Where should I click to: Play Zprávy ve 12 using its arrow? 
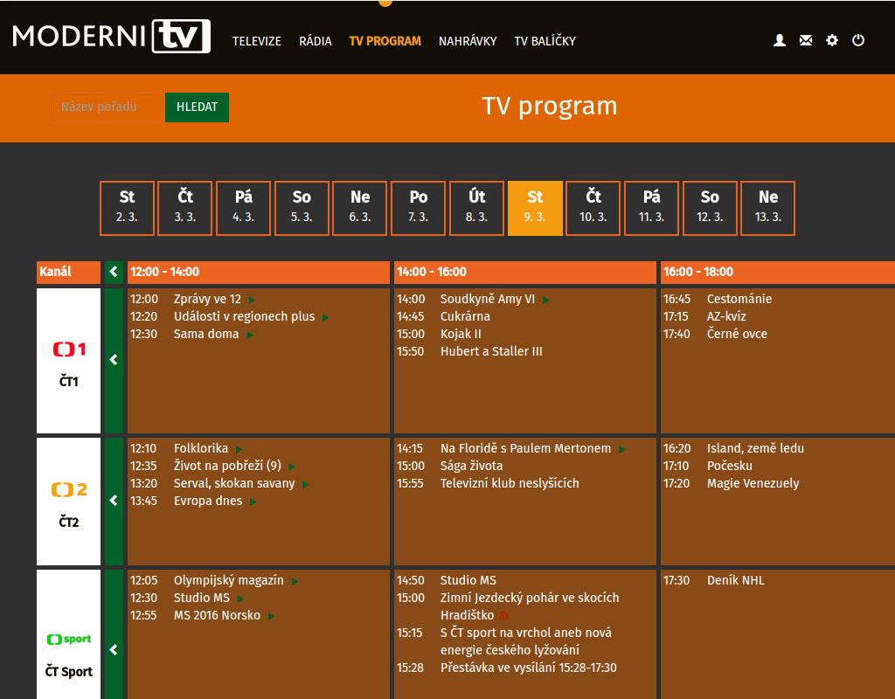(252, 300)
